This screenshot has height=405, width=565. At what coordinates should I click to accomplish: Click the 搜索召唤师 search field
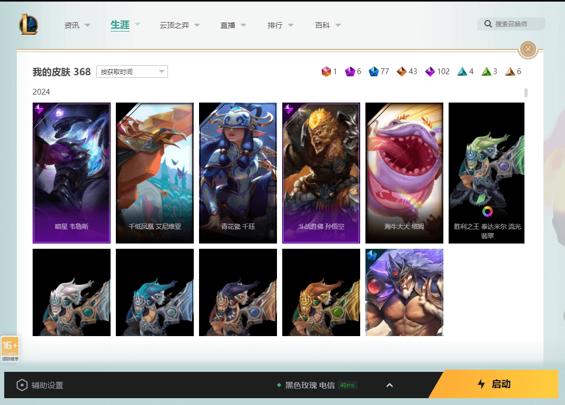[515, 24]
